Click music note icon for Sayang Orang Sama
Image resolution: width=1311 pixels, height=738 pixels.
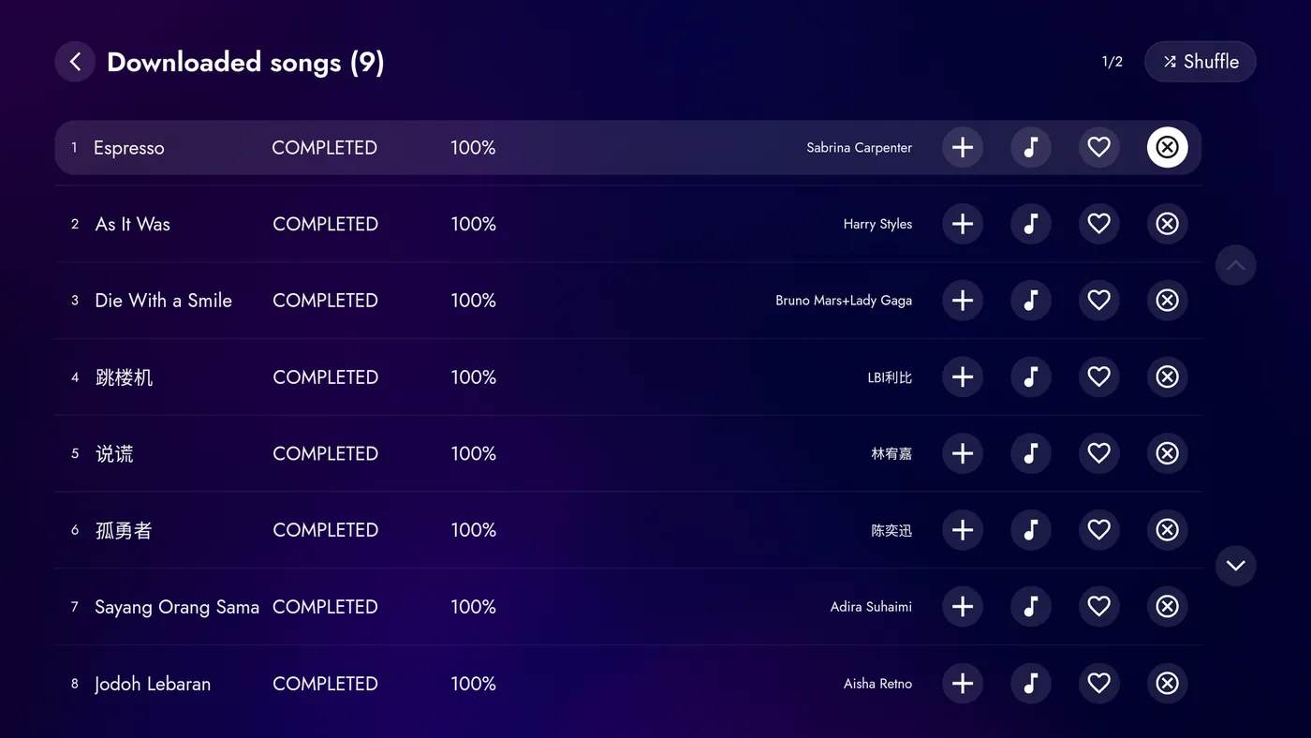coord(1030,607)
